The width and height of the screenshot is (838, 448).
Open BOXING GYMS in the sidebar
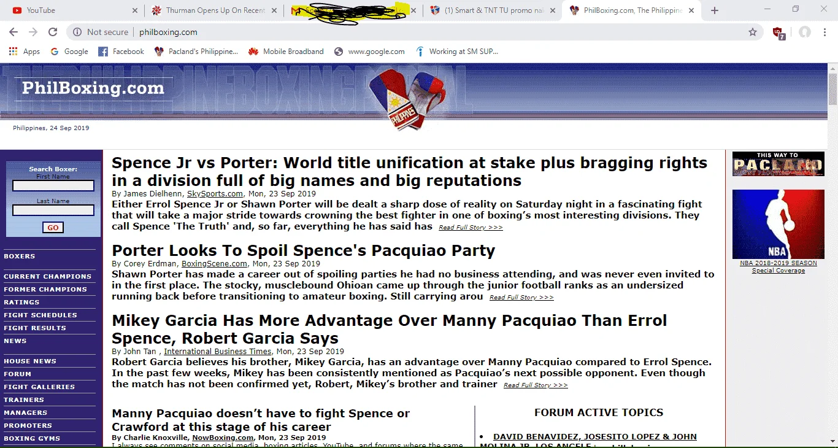[x=32, y=438]
